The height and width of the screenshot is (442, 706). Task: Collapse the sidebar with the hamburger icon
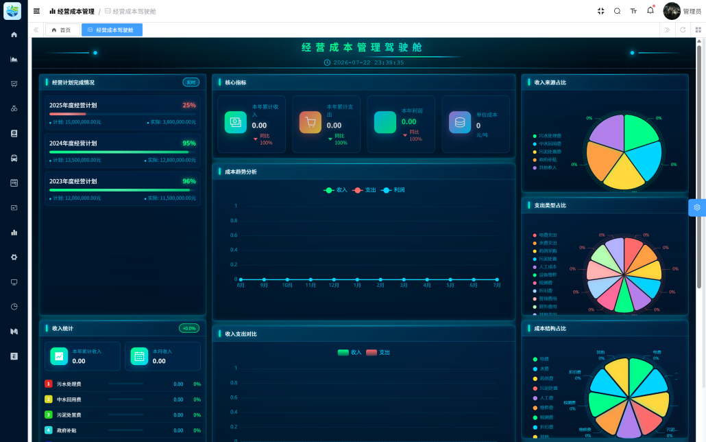coord(36,11)
